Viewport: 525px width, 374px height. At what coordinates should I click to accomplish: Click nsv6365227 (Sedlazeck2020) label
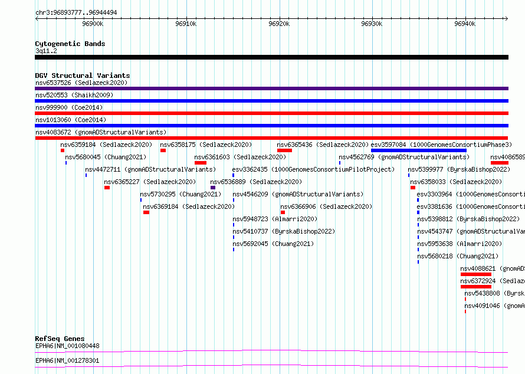pyautogui.click(x=150, y=182)
